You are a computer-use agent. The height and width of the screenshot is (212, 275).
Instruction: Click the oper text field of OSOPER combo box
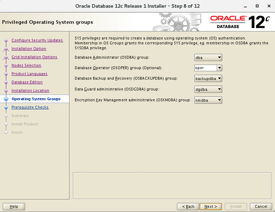click(x=206, y=68)
